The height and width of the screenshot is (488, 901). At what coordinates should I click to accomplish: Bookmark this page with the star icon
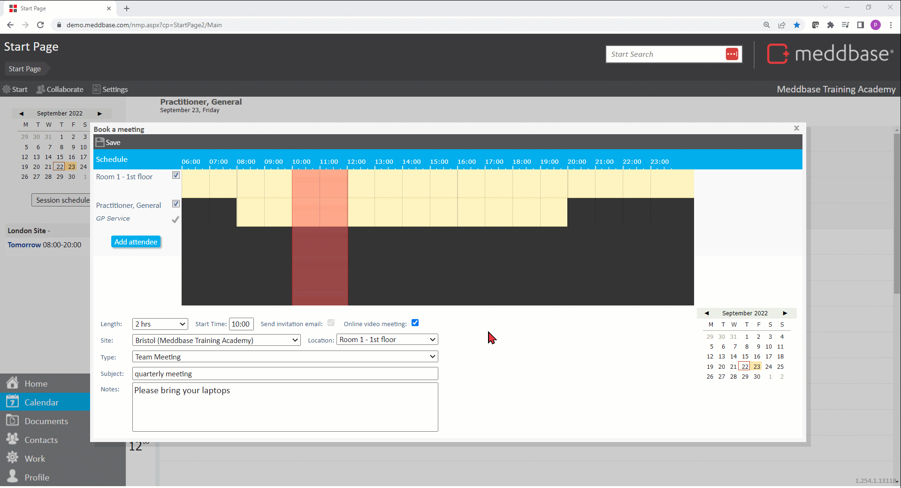[x=797, y=25]
